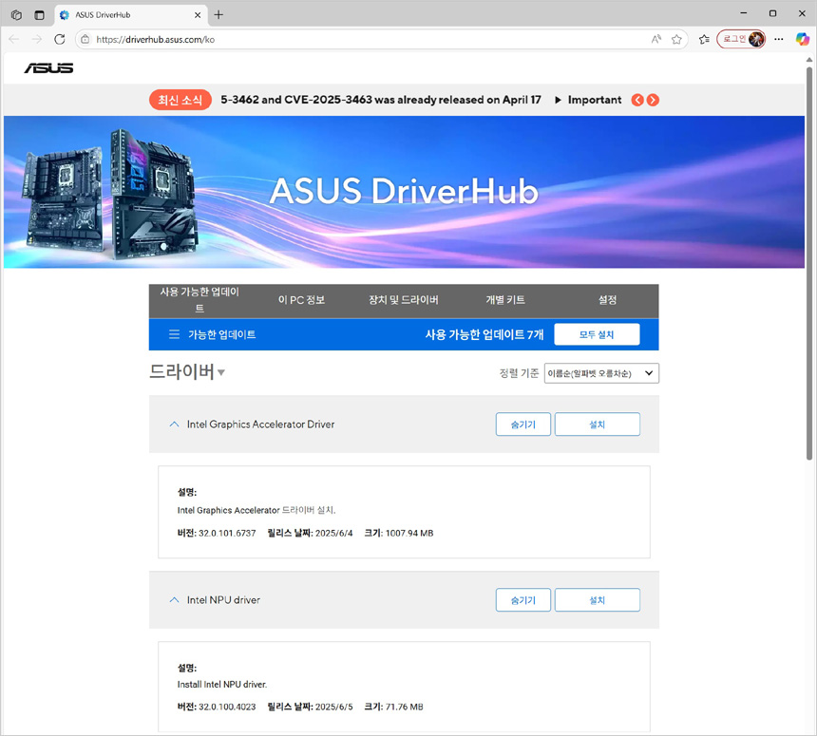This screenshot has height=736, width=817.
Task: Go to previous news item arrow
Action: (637, 100)
